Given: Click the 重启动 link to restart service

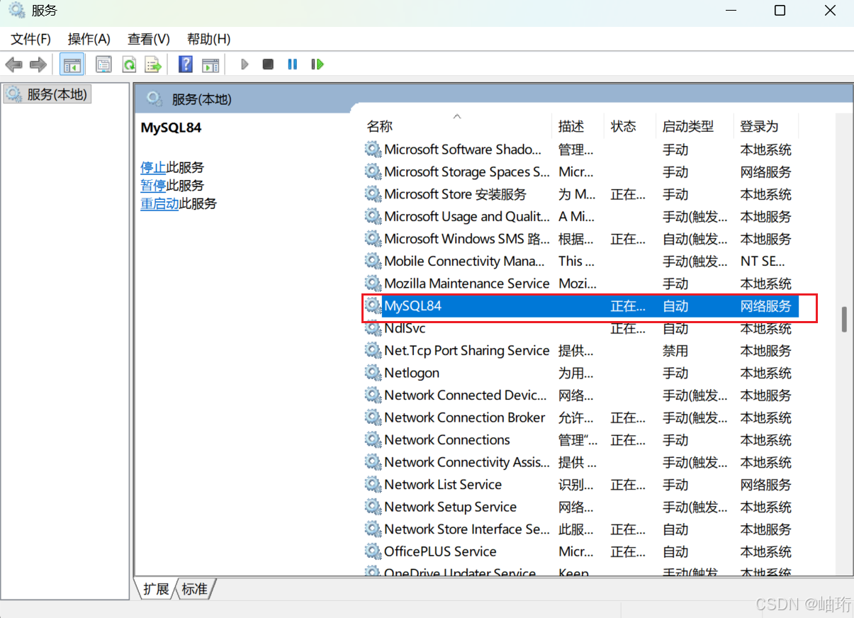Looking at the screenshot, I should point(159,204).
